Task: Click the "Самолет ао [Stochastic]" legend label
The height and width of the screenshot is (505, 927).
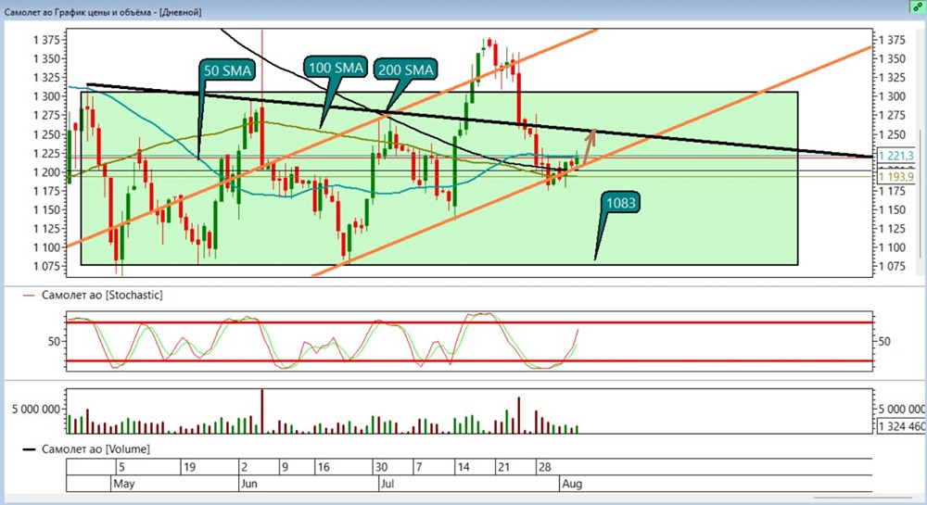Action: click(x=102, y=295)
